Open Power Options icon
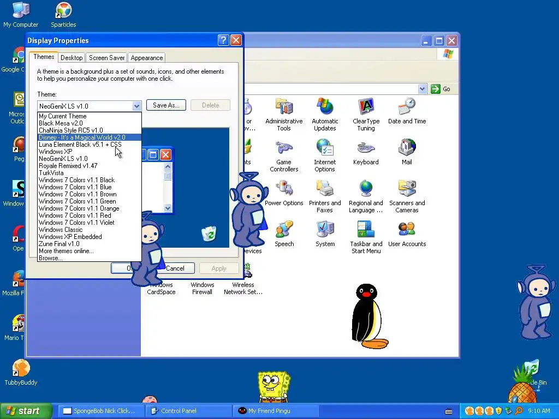Image resolution: width=559 pixels, height=419 pixels. [284, 193]
